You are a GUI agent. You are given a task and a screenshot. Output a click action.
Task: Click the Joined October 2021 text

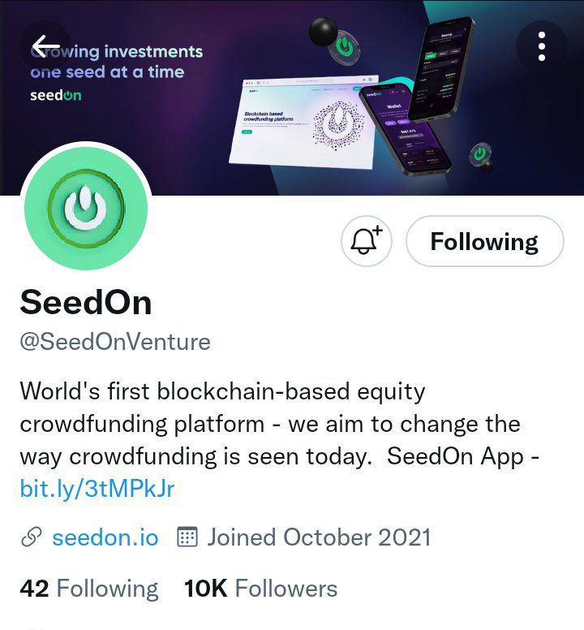(319, 537)
